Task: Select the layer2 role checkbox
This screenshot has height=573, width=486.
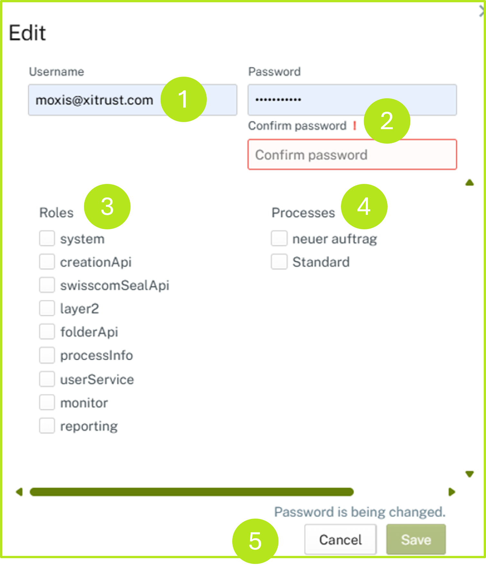Action: [x=47, y=309]
